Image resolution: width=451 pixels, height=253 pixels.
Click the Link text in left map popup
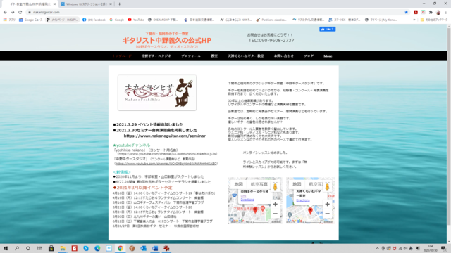click(x=243, y=196)
